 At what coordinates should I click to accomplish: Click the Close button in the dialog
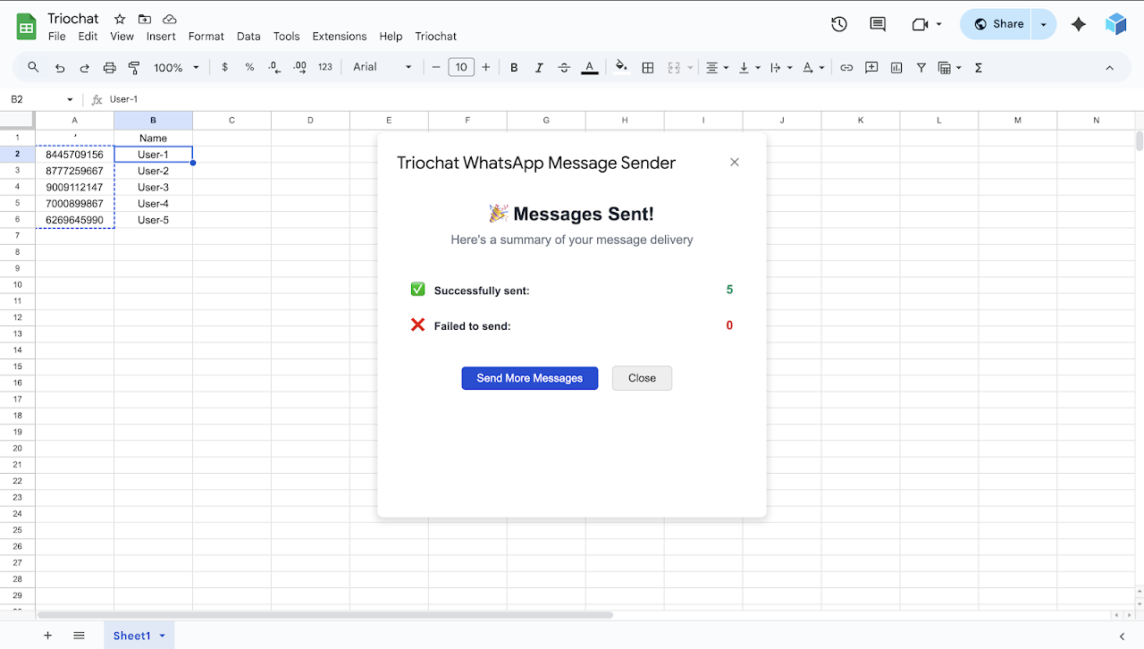pos(642,378)
